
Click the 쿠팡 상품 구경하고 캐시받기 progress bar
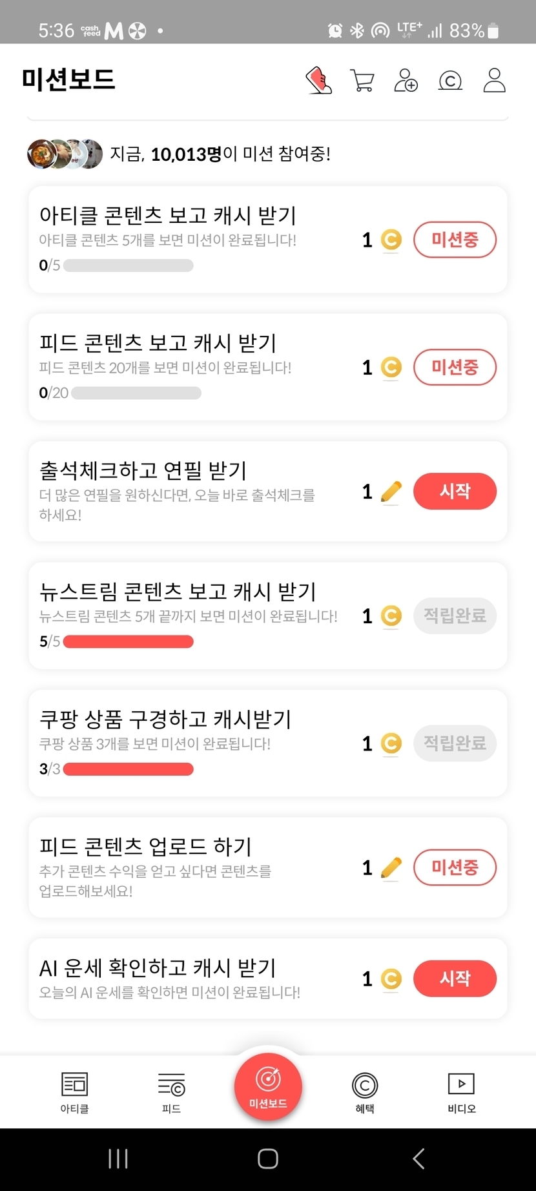[129, 769]
